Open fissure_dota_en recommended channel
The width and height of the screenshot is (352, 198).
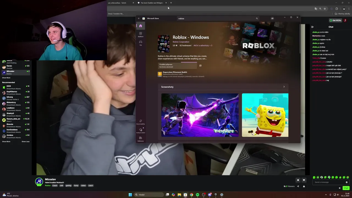click(x=16, y=120)
